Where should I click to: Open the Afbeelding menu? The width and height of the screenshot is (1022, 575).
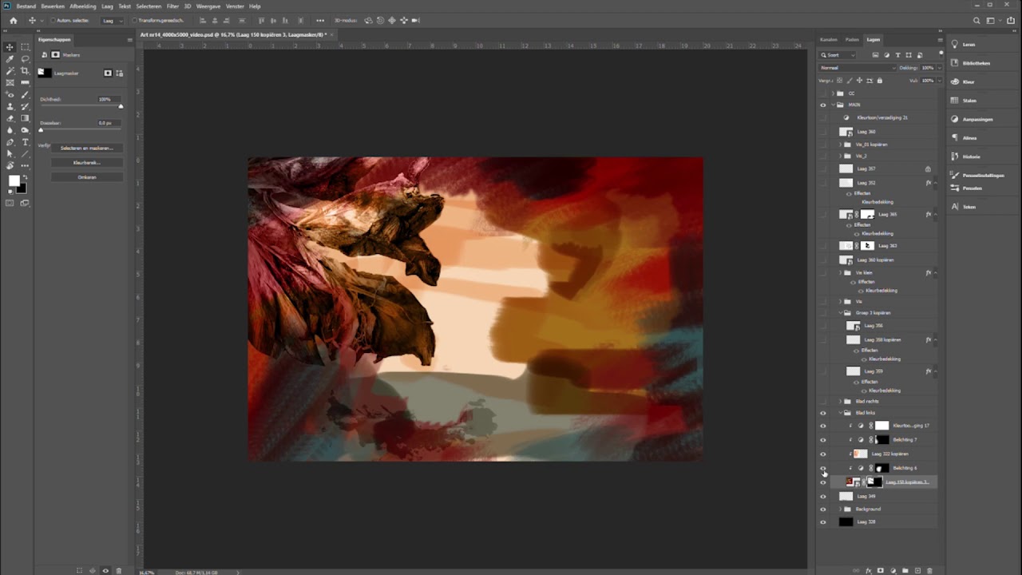[x=83, y=6]
